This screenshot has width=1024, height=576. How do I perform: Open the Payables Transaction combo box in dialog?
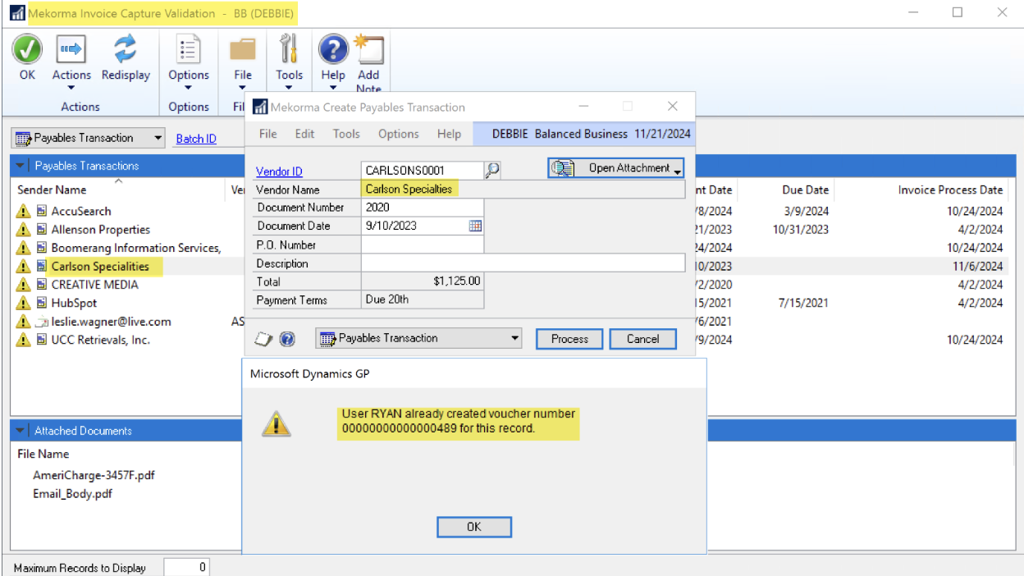418,338
